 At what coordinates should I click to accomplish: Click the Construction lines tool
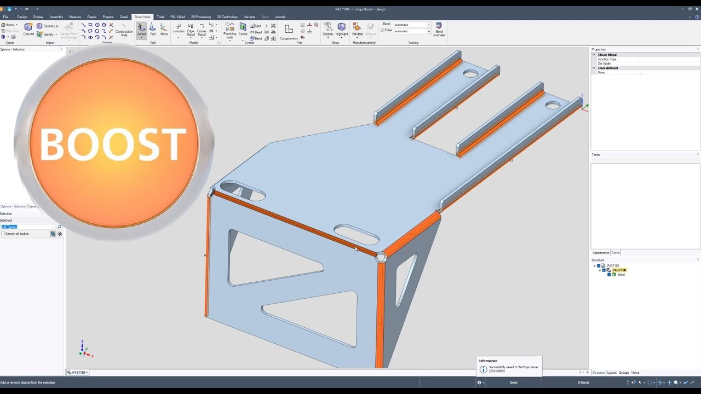[124, 30]
